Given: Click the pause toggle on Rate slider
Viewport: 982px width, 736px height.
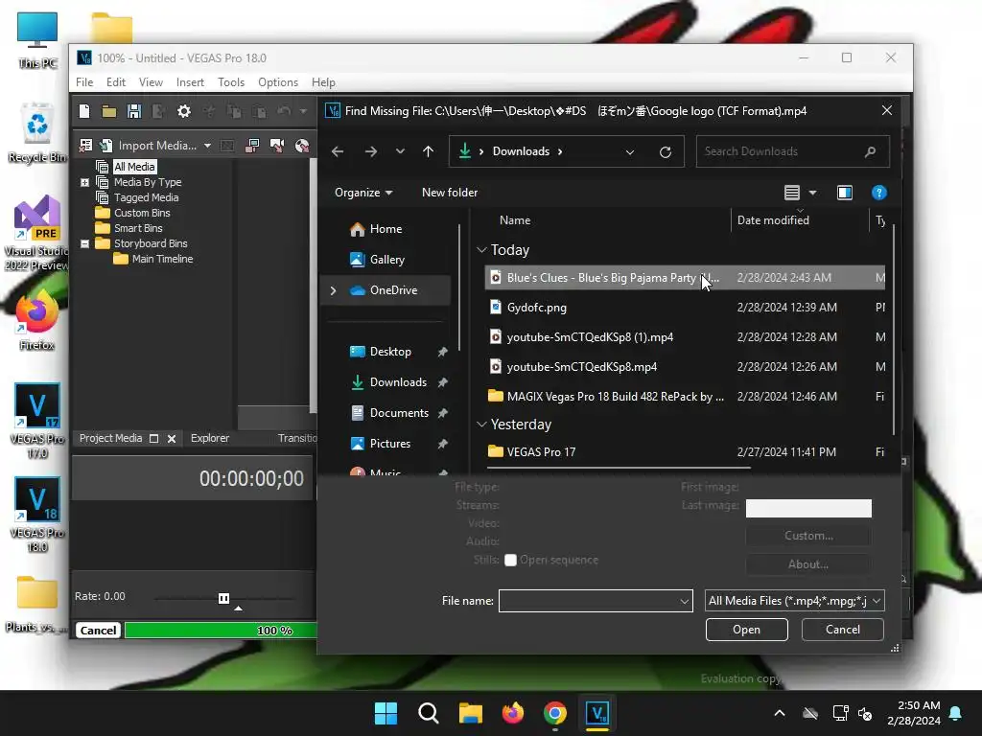Looking at the screenshot, I should click(x=223, y=598).
